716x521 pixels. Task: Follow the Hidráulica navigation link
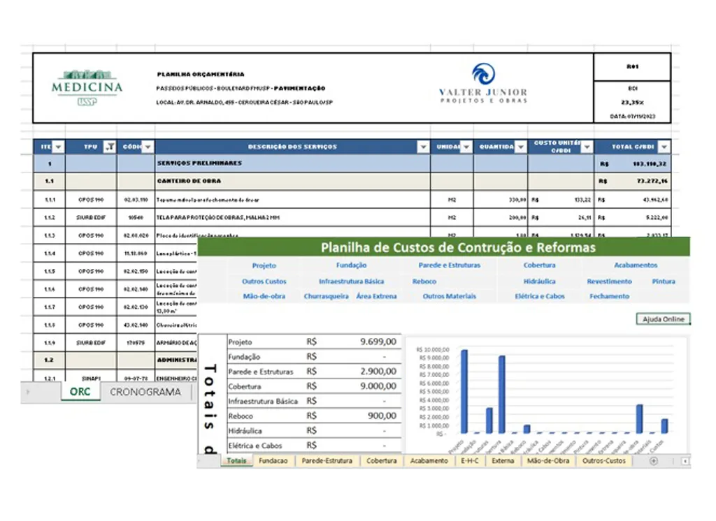coord(539,281)
